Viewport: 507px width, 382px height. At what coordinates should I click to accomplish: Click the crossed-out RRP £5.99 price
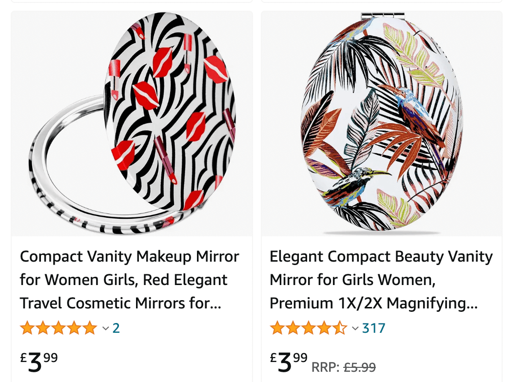click(x=359, y=367)
